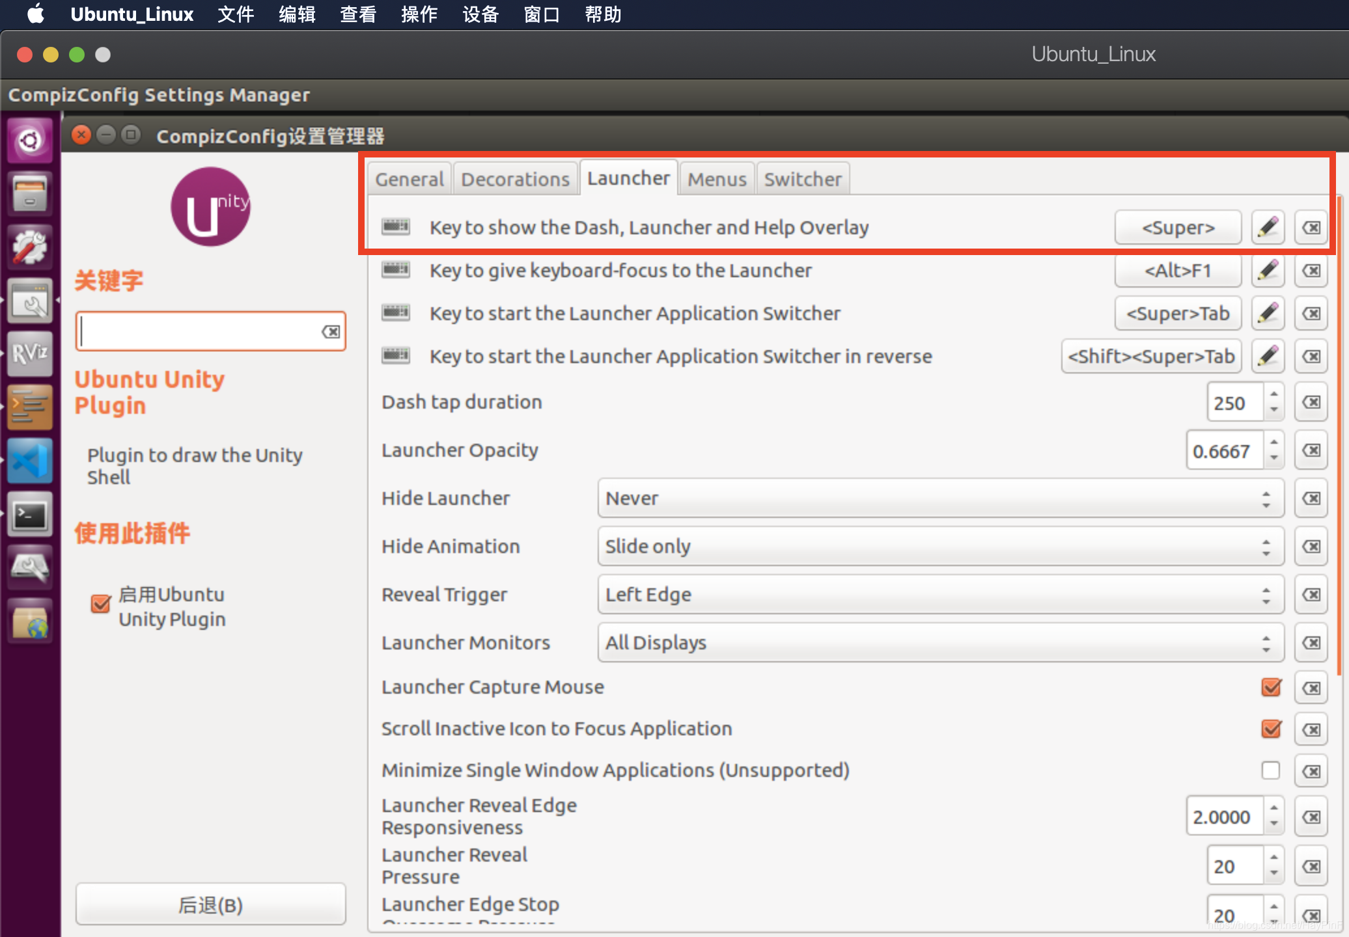Switch to the General tab
This screenshot has height=937, width=1349.
[x=410, y=179]
